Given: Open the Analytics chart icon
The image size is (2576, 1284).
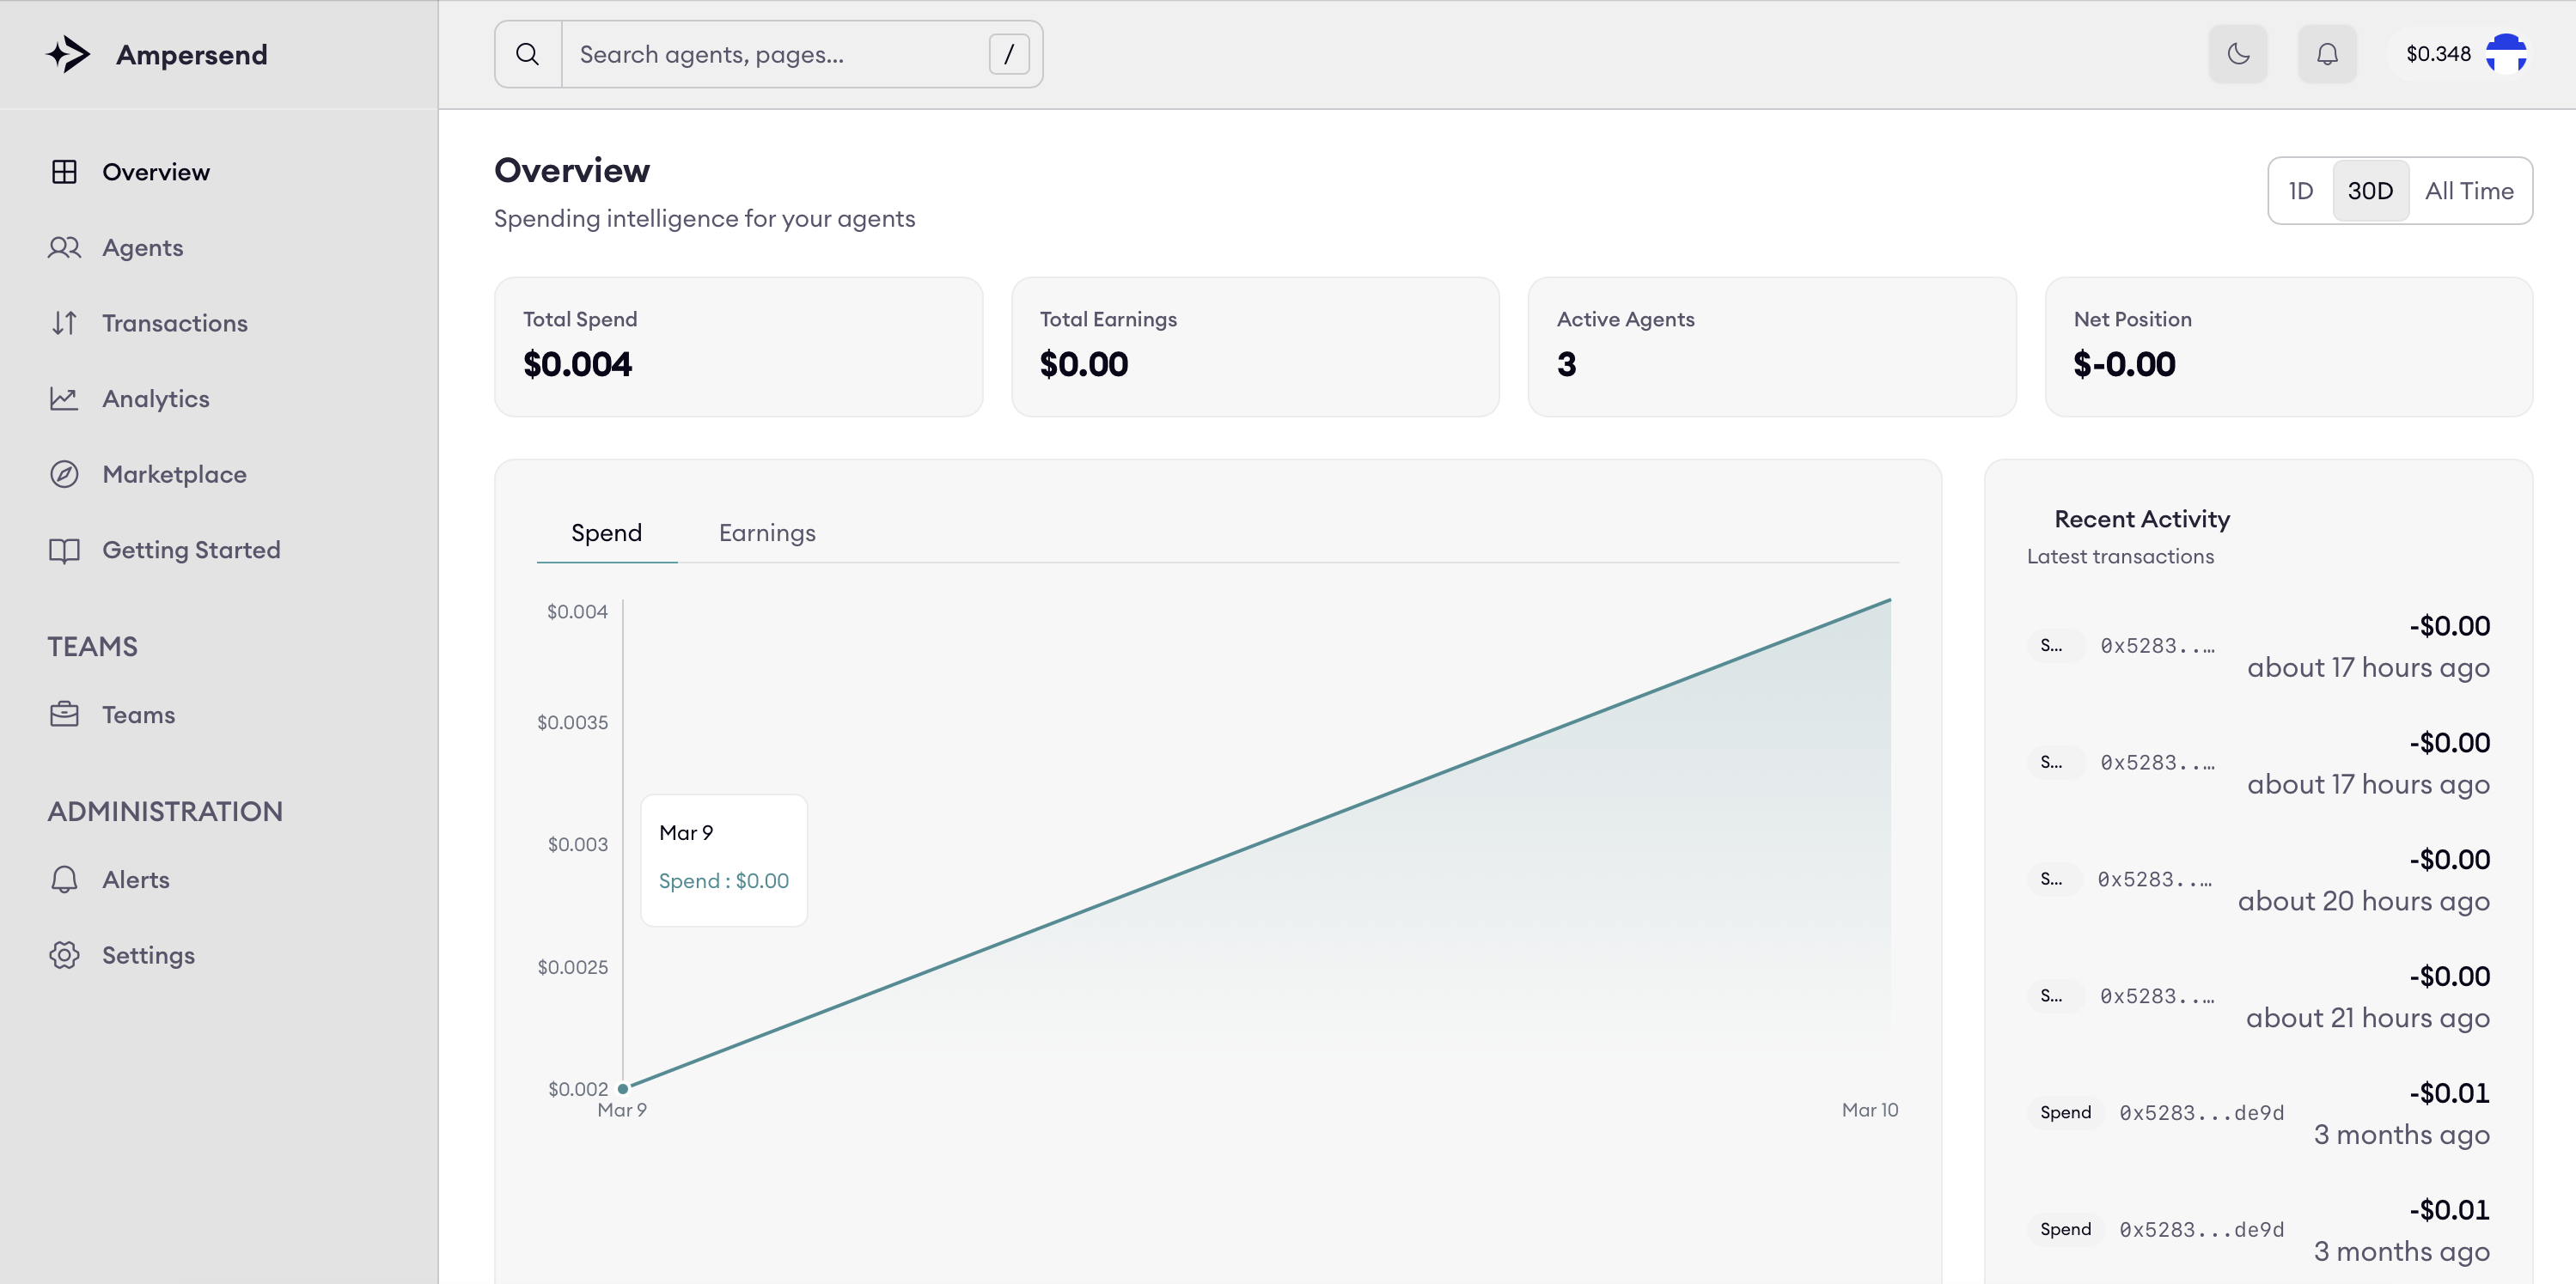Looking at the screenshot, I should click(64, 398).
